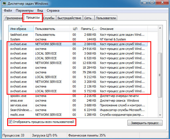170x139 pixels.
Task: Select svchost.exe using 3 208 КБ
Action: (78, 82)
